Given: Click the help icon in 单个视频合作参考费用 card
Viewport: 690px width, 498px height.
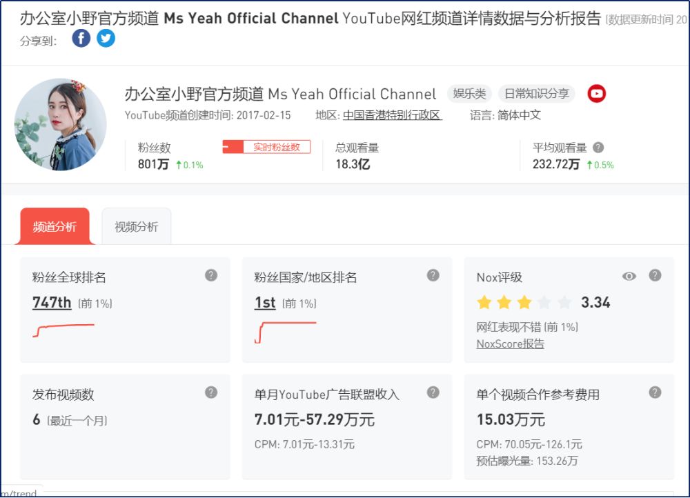Looking at the screenshot, I should click(655, 392).
